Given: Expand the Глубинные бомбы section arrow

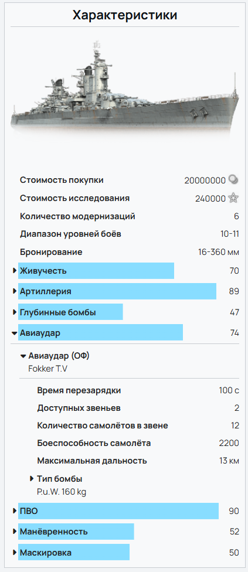Looking at the screenshot, I should click(15, 312).
